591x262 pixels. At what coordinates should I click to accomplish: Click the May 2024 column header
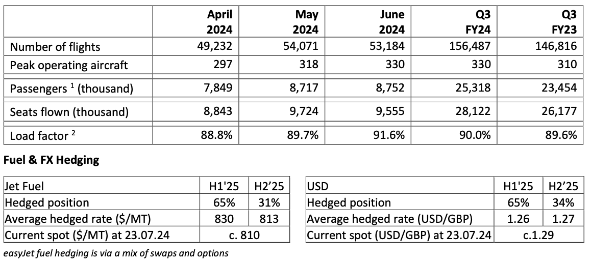[x=305, y=22]
